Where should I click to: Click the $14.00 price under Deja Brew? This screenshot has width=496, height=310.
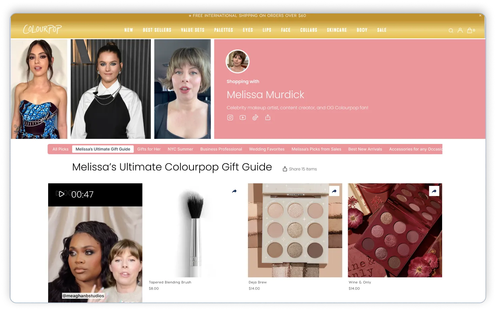click(x=254, y=288)
